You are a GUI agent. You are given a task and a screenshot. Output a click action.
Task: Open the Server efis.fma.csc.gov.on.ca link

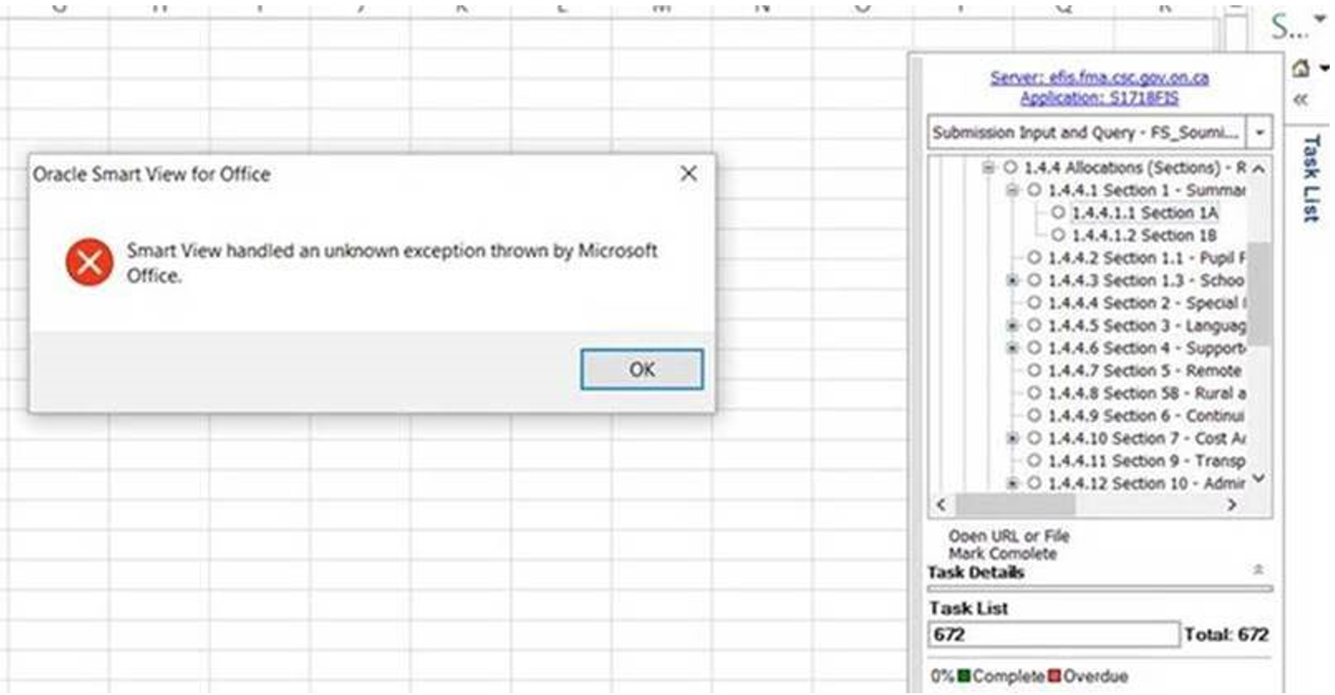[1099, 77]
